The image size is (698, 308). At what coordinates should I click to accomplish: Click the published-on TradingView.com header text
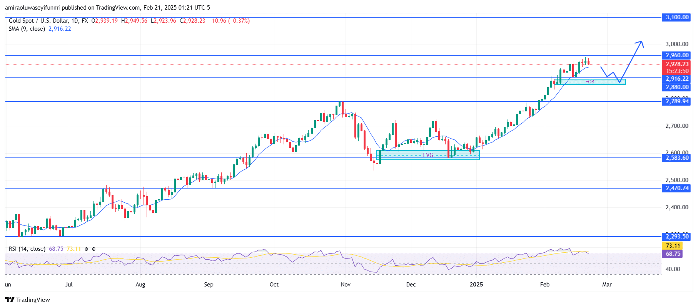(x=107, y=7)
